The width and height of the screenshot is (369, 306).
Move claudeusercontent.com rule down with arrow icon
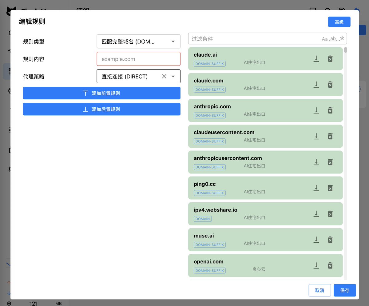(x=316, y=136)
